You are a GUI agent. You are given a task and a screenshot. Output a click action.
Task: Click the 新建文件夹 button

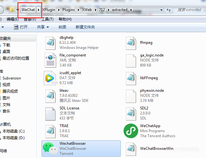coord(85,27)
